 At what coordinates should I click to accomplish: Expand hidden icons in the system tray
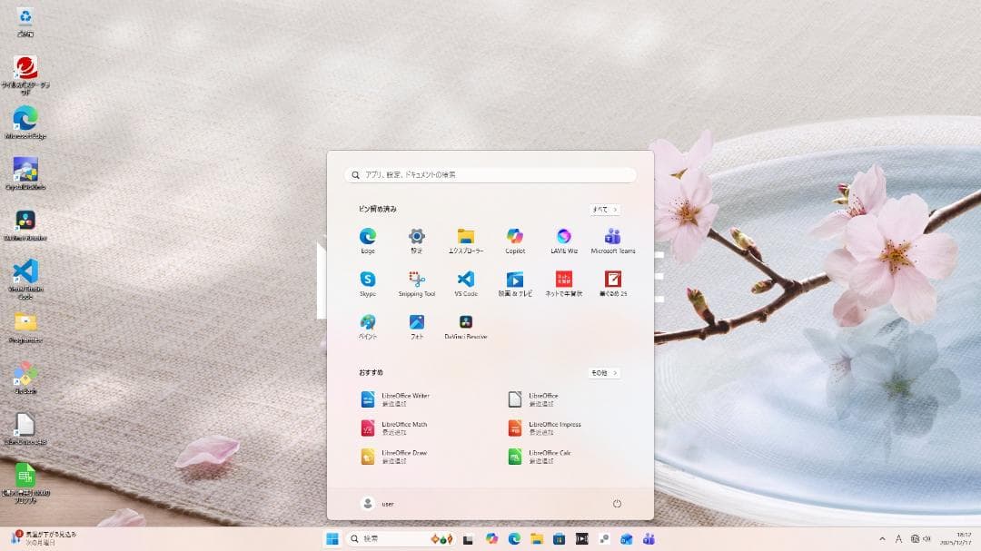pos(882,537)
